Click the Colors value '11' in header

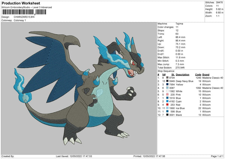pyautogui.click(x=217, y=6)
